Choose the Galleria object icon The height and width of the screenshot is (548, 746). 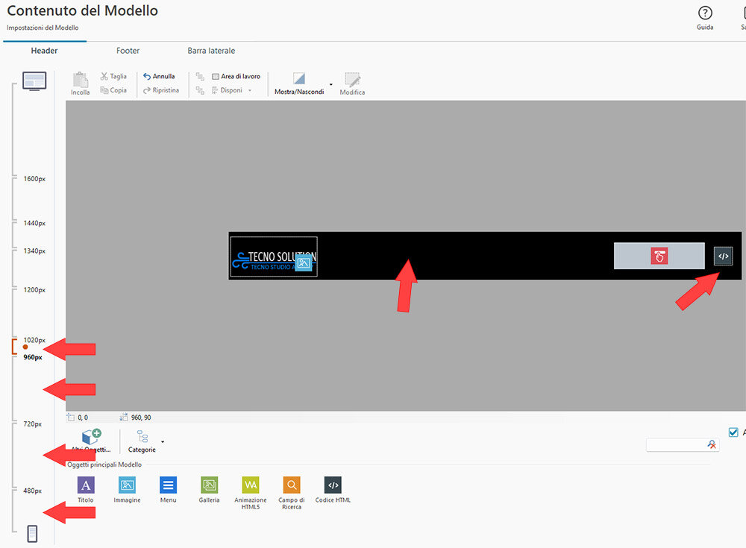[210, 486]
